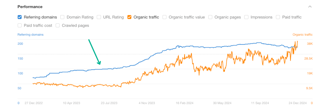
Task: Enable Paid traffic cost metric
Action: click(x=20, y=26)
